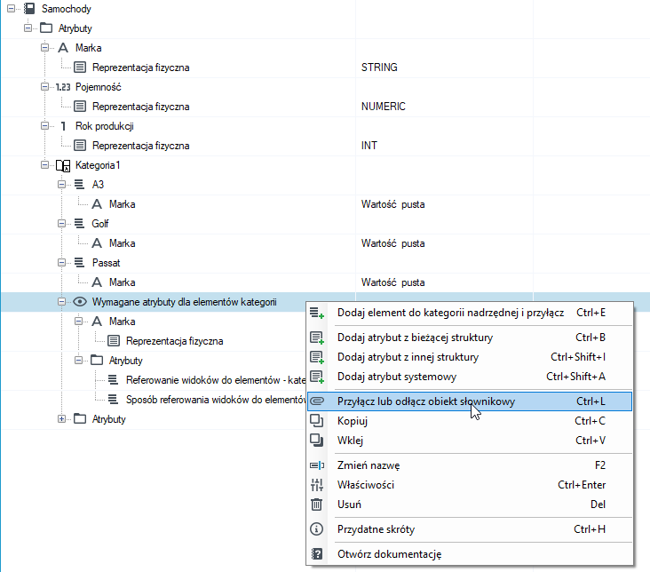Select Przyłącz lub odłącz obiekt słownikowy
Screen dimensions: 650x572
point(470,401)
